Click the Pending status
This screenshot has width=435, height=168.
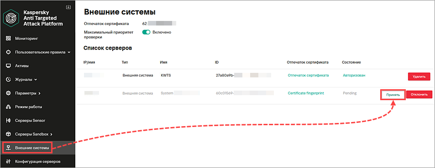[350, 93]
